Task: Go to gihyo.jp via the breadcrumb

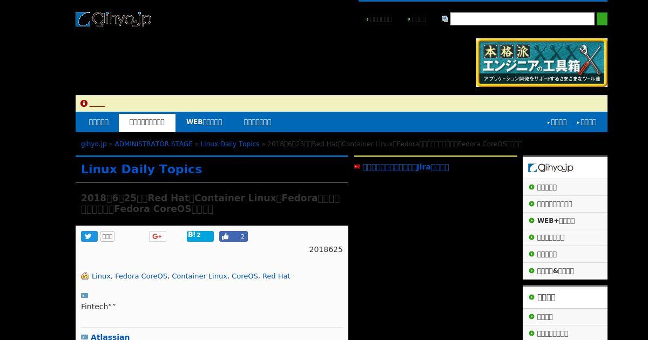Action: [x=94, y=144]
